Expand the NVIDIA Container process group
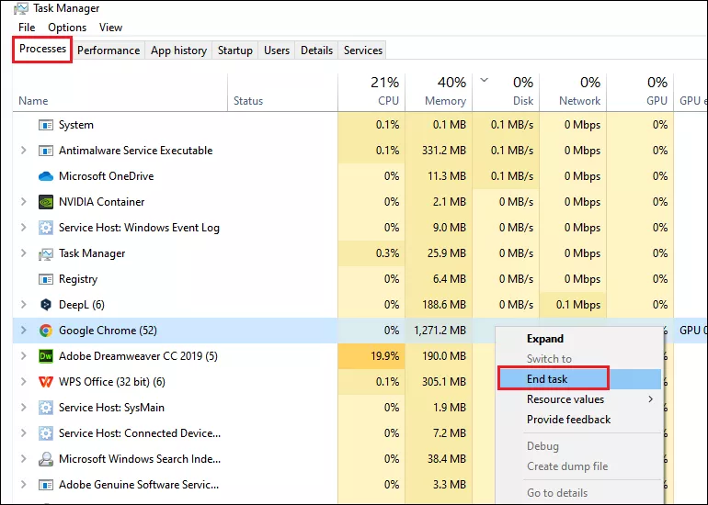The width and height of the screenshot is (708, 505). pyautogui.click(x=24, y=202)
